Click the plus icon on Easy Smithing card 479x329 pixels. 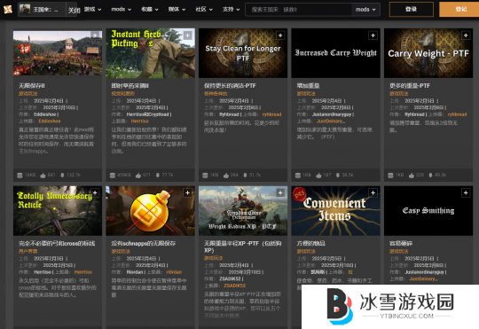point(466,192)
